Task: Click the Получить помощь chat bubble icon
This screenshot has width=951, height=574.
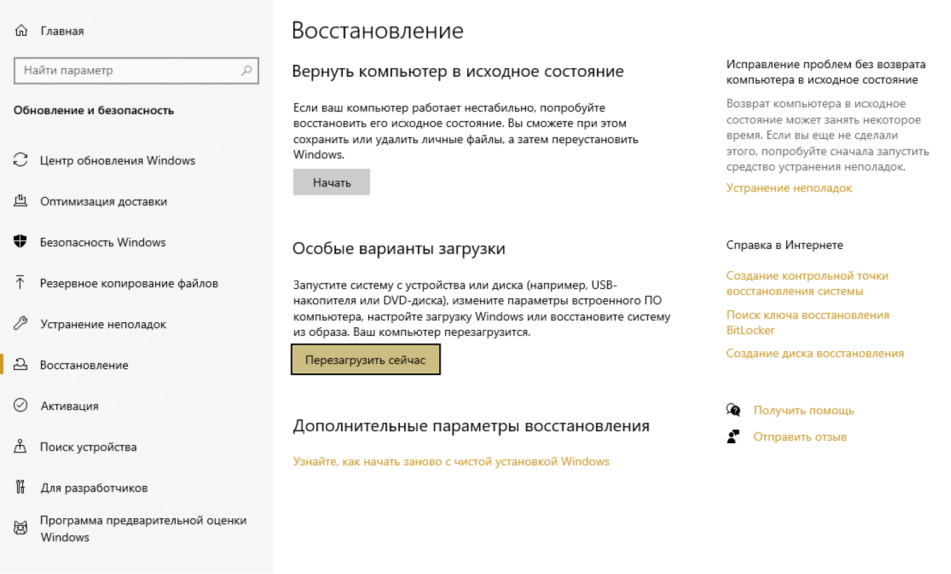Action: click(x=733, y=410)
